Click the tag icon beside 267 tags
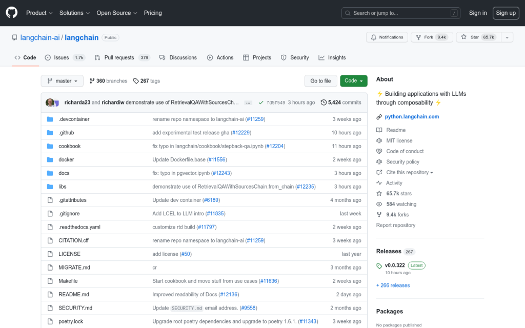The width and height of the screenshot is (525, 328). pyautogui.click(x=136, y=81)
